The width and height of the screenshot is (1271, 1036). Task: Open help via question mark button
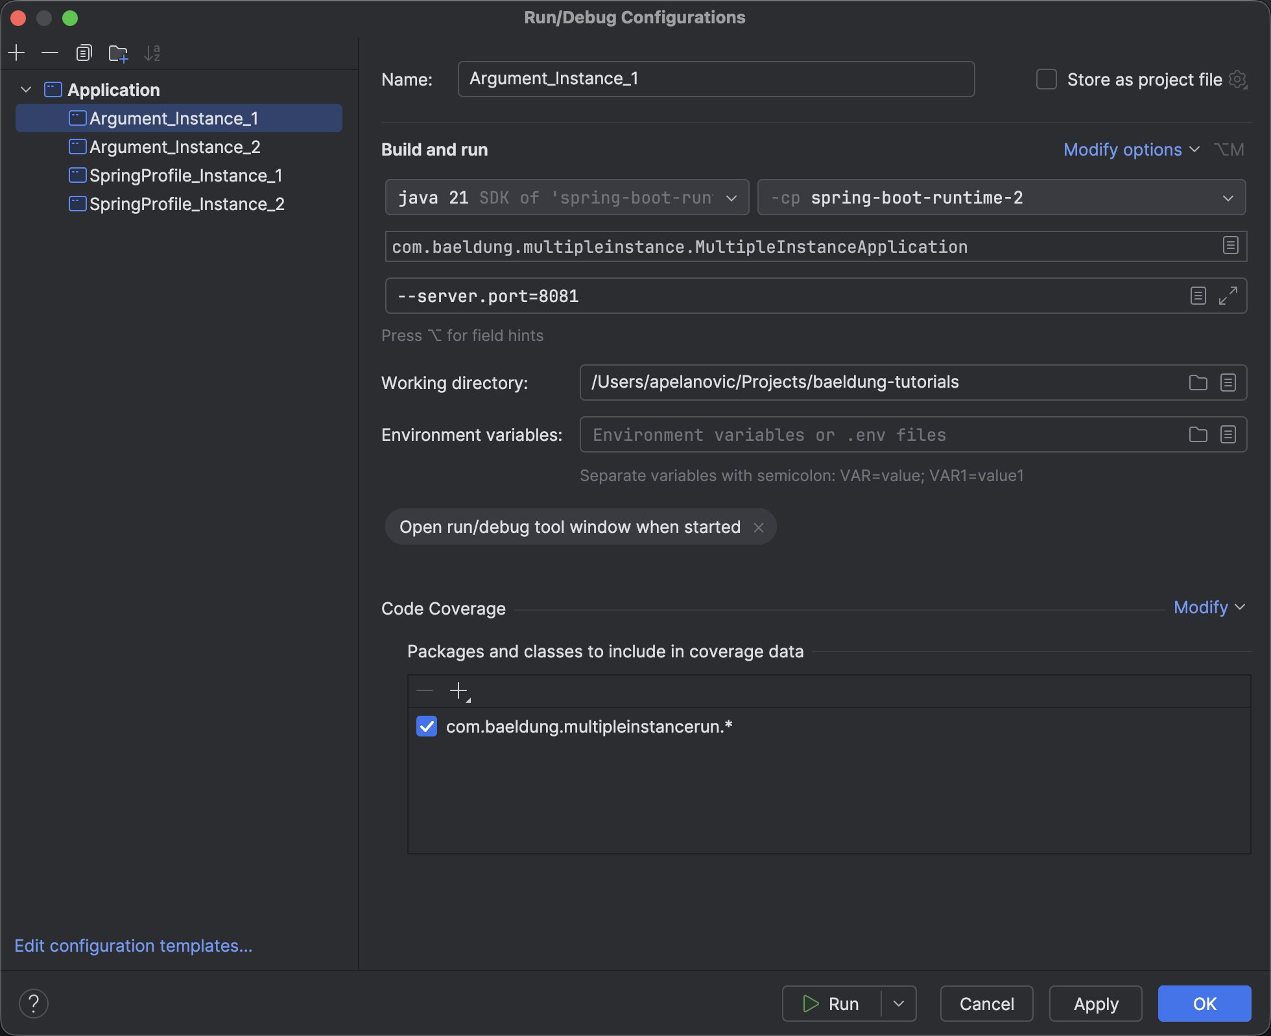point(34,1004)
